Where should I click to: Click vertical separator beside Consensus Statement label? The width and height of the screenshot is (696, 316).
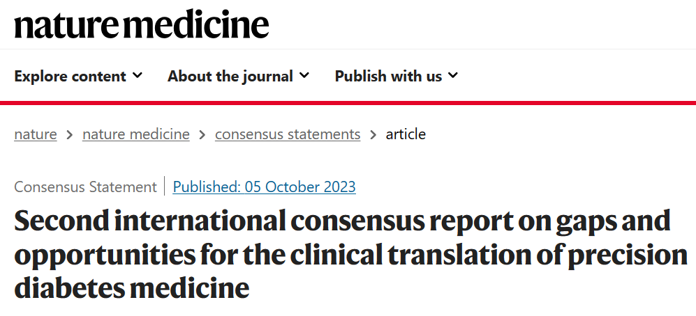(165, 186)
